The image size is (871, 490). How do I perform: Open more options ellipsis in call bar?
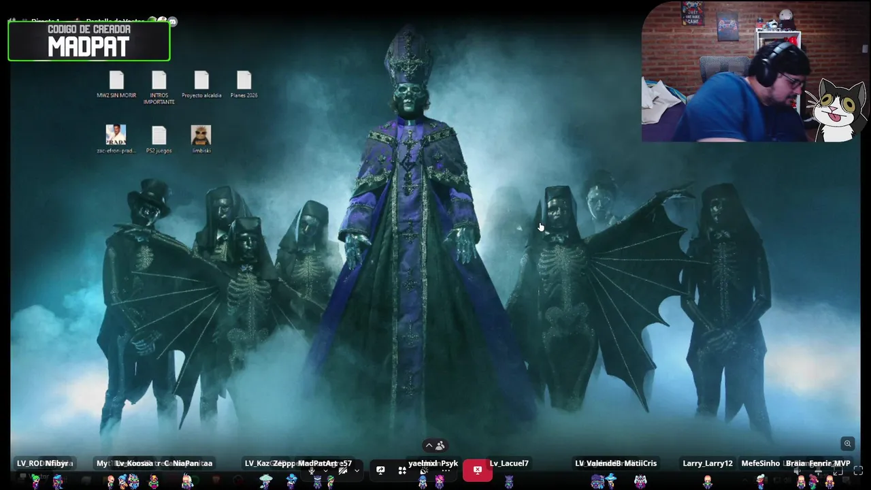[x=446, y=470]
